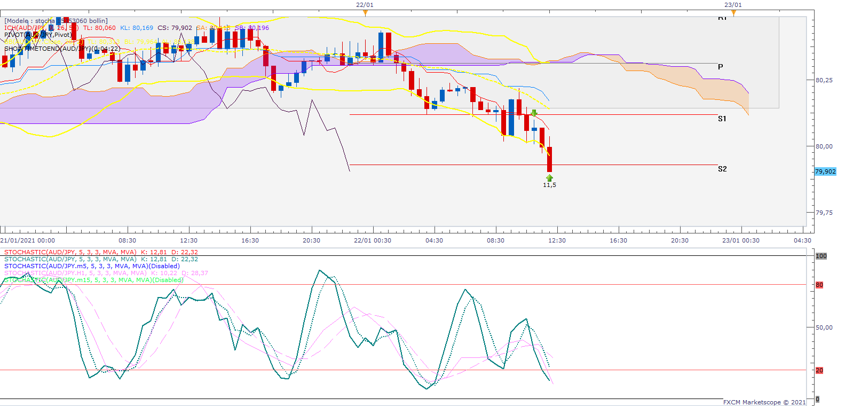Click the orange SA: 80,115 value
Viewport: 845px width, 406px height.
click(x=214, y=28)
